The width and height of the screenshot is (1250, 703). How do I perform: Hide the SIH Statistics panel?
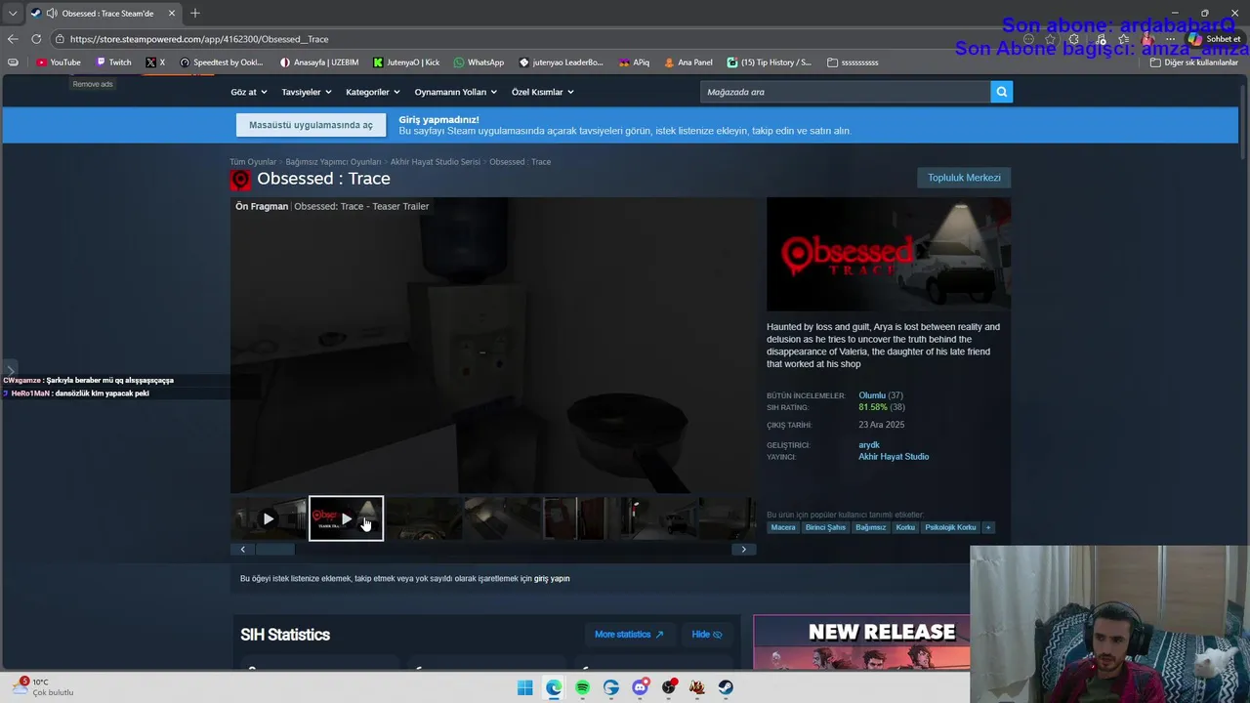click(x=706, y=635)
